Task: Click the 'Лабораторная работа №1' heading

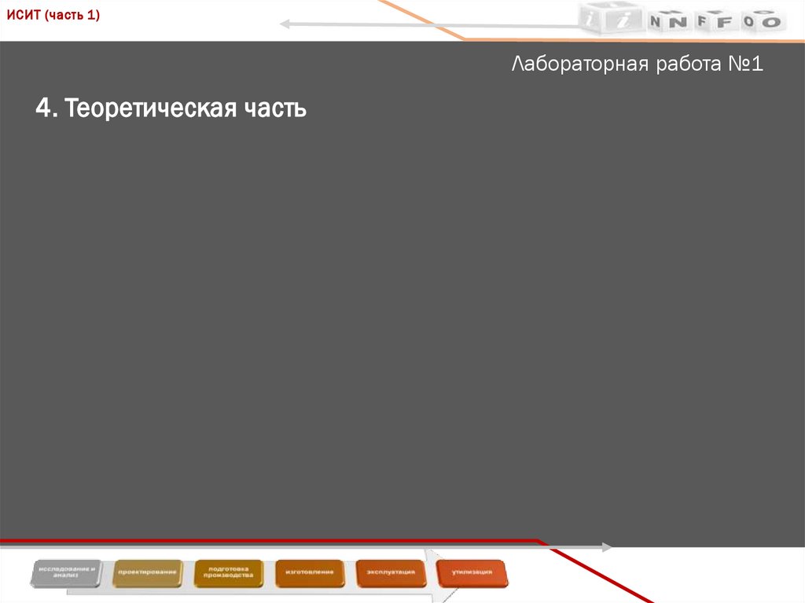Action: [637, 64]
